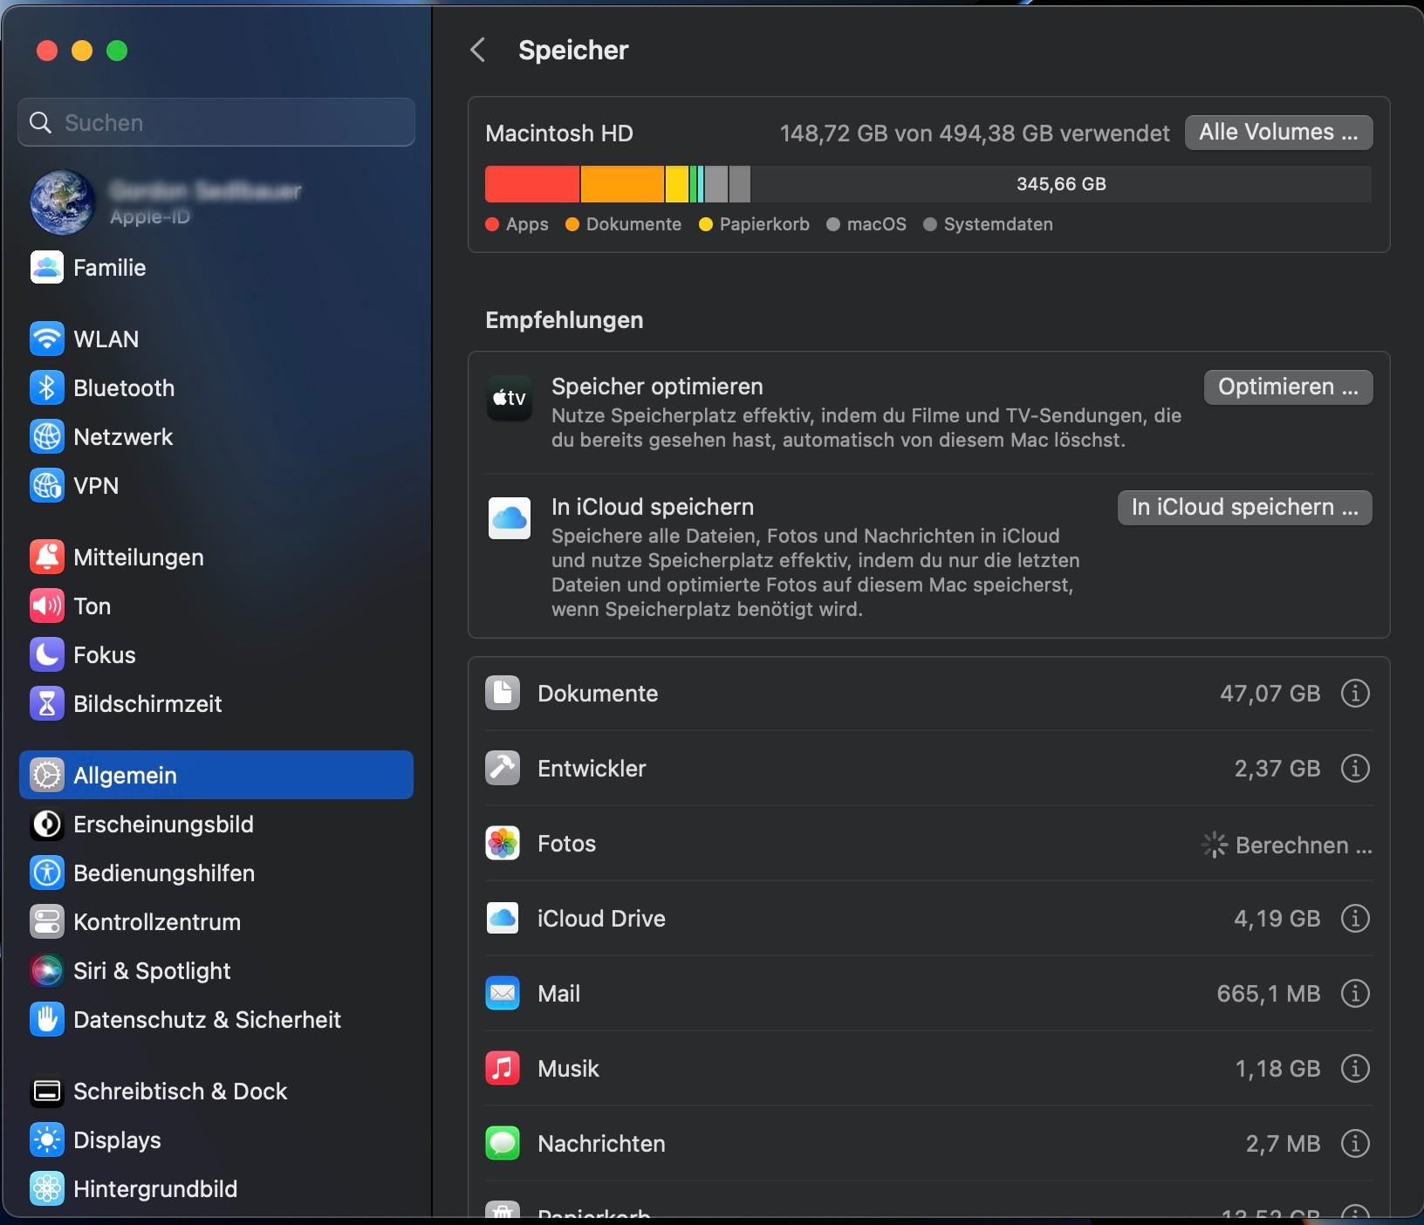Screen dimensions: 1424x1225
Task: Click the Suchen search field
Action: pyautogui.click(x=216, y=122)
